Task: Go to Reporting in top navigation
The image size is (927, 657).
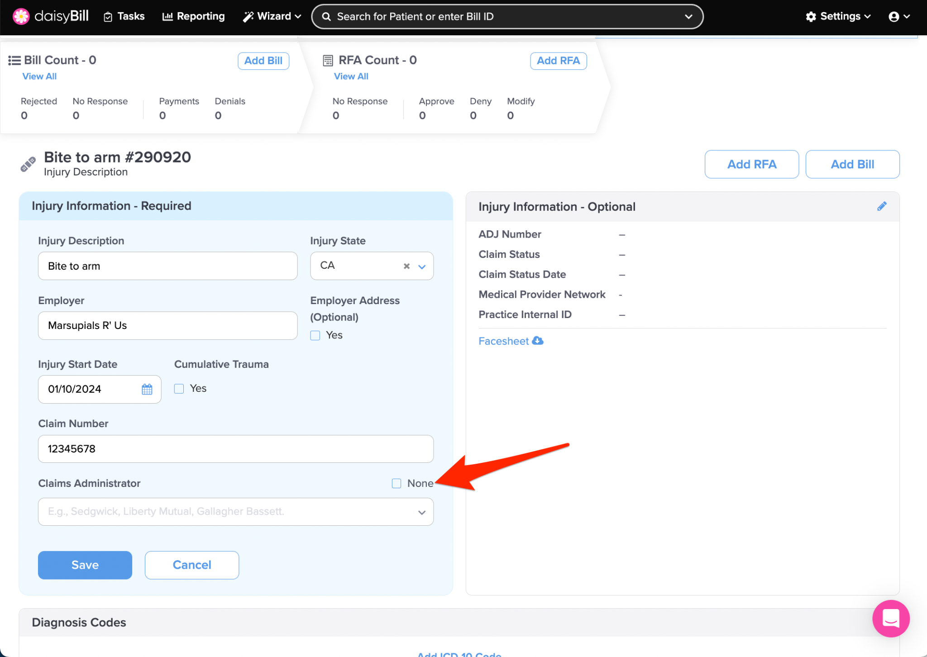Action: 194,16
